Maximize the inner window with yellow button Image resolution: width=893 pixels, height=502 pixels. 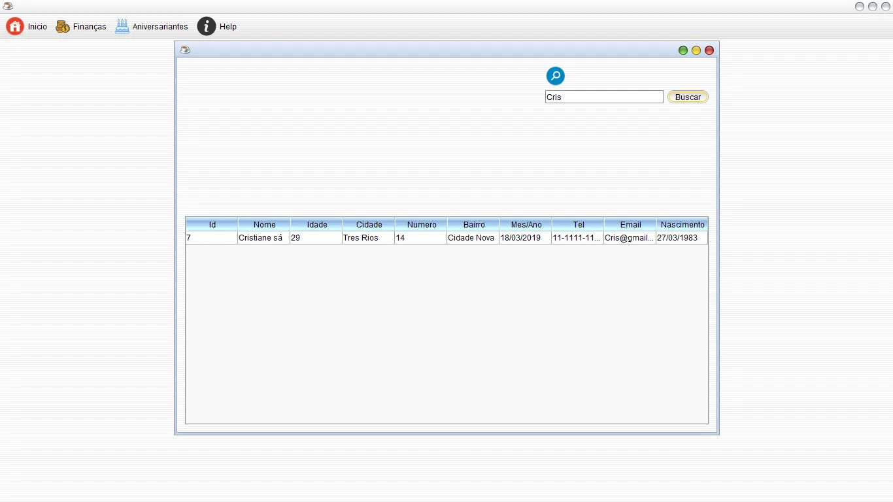(696, 50)
